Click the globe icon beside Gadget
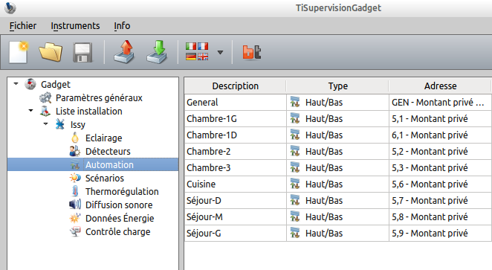Viewport: 492px width, 270px height. point(30,84)
